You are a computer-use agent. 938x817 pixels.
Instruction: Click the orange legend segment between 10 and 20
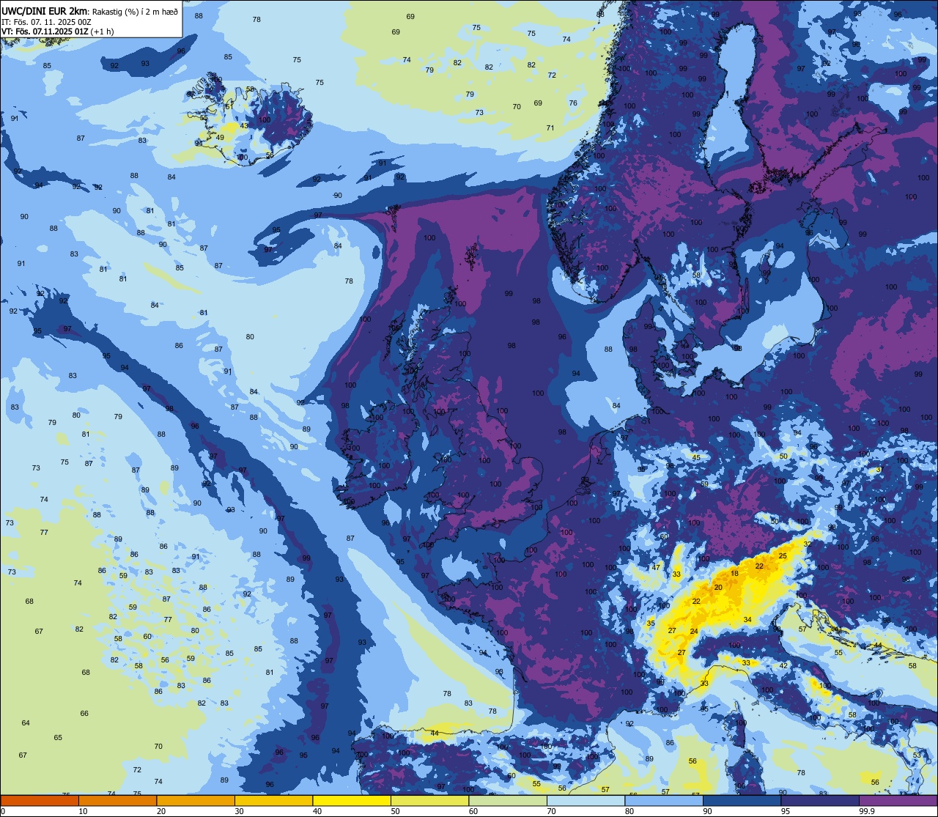tap(117, 800)
